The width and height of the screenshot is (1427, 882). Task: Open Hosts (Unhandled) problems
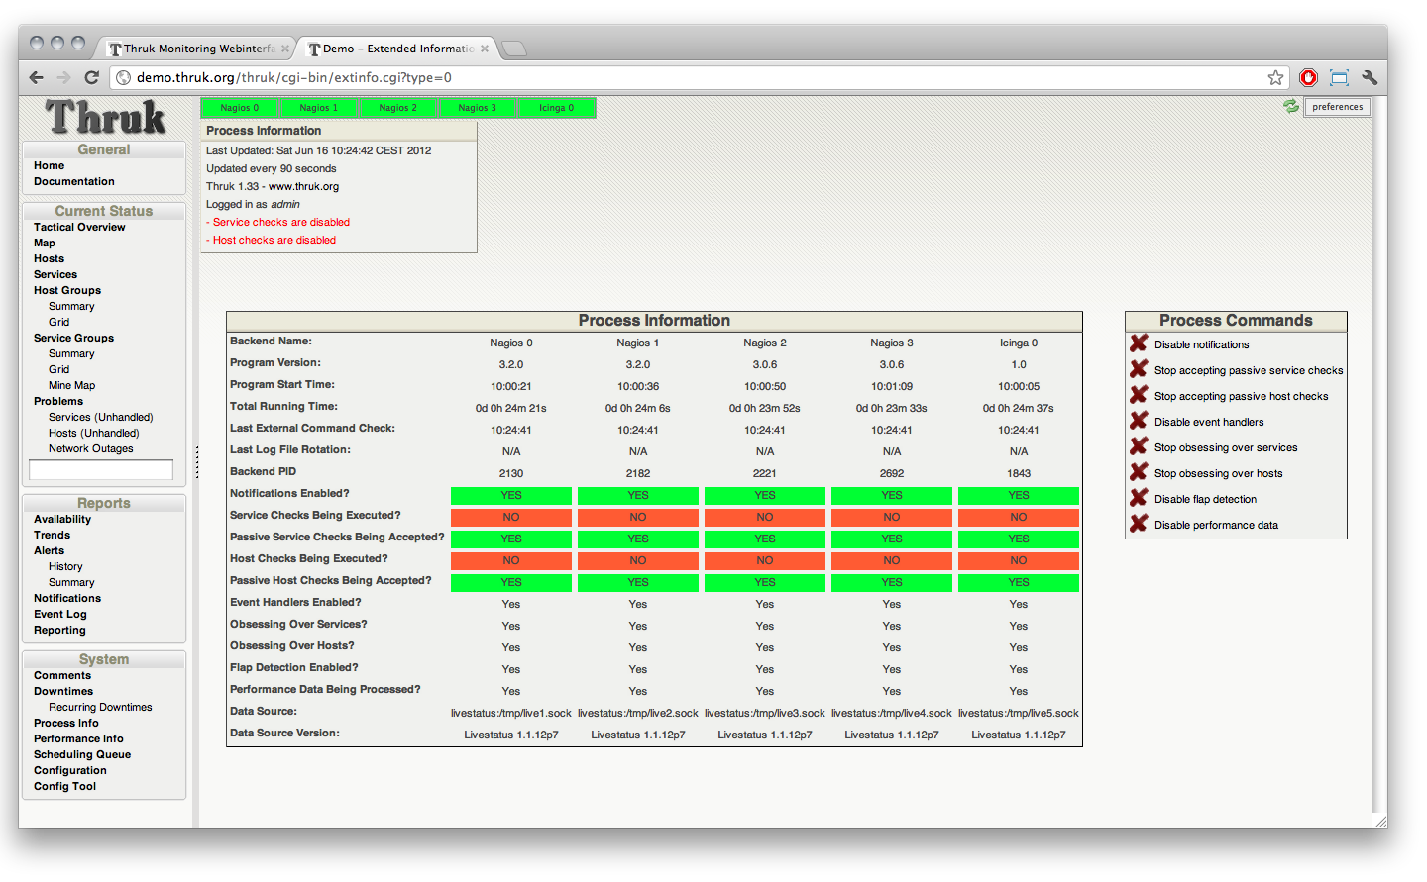click(x=94, y=433)
